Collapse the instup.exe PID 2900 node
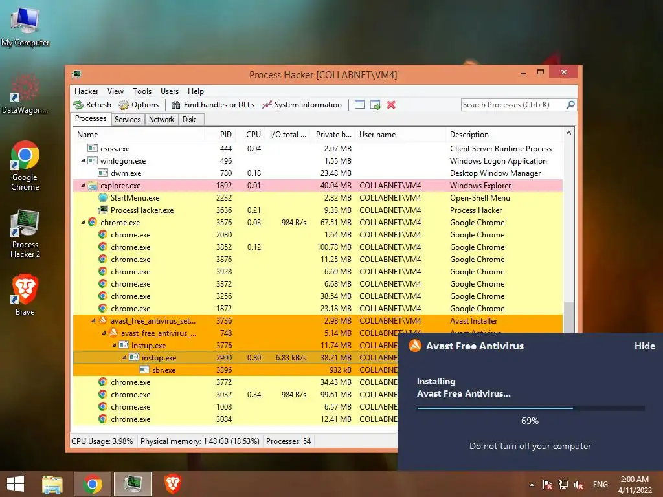663x497 pixels. 124,357
